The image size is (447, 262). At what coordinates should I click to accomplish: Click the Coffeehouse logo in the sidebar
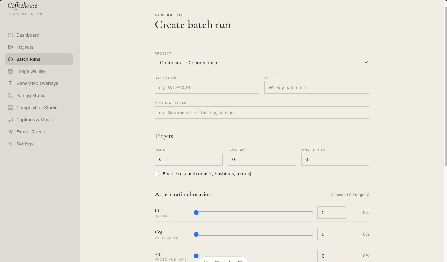click(22, 5)
